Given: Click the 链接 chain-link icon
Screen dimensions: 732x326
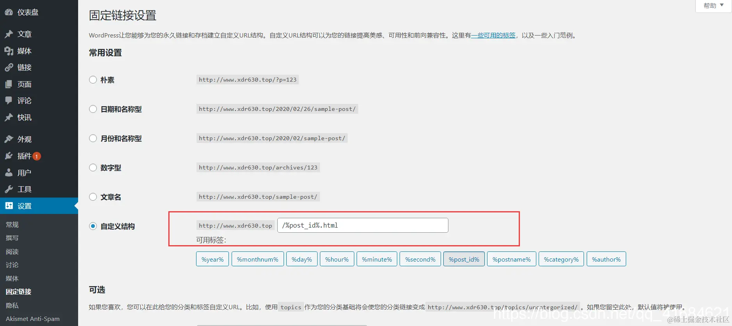Looking at the screenshot, I should (9, 68).
